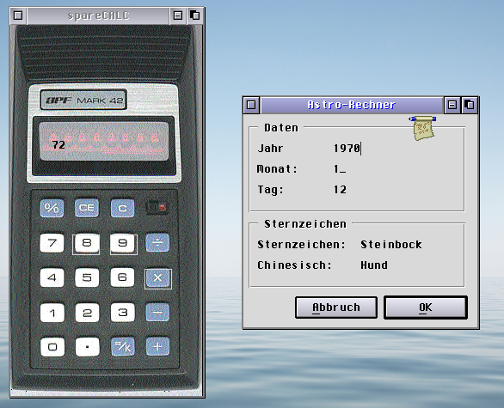Click the C clear key
Image resolution: width=504 pixels, height=408 pixels.
click(122, 208)
